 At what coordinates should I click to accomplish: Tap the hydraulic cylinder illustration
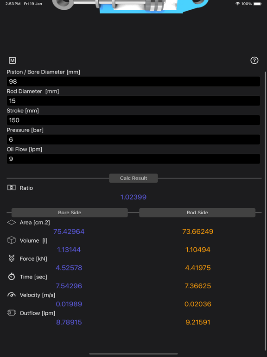click(x=131, y=7)
